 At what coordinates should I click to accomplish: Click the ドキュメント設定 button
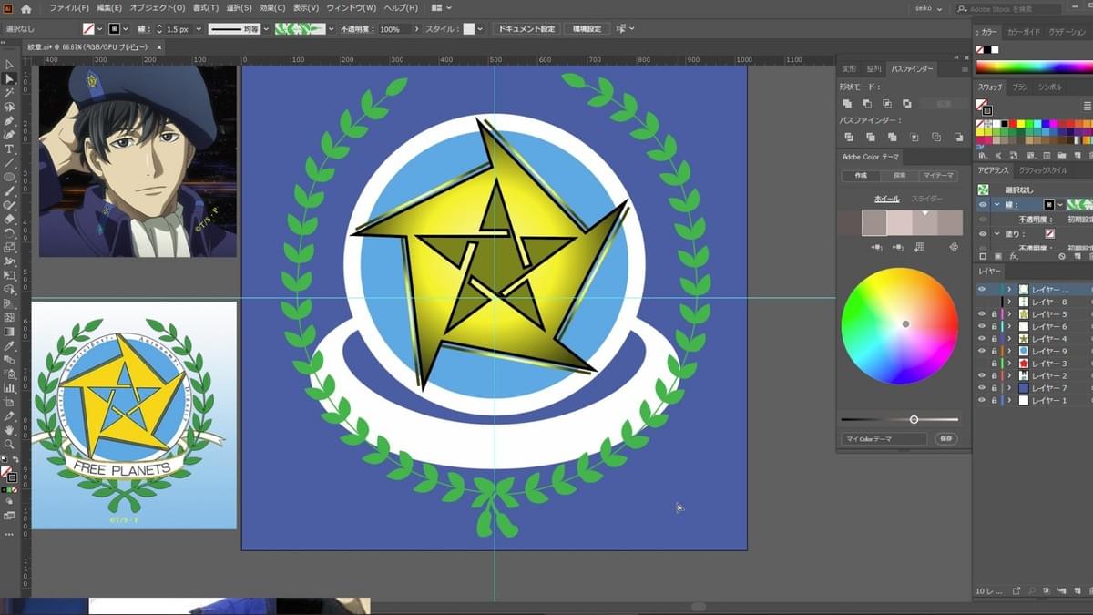tap(526, 29)
